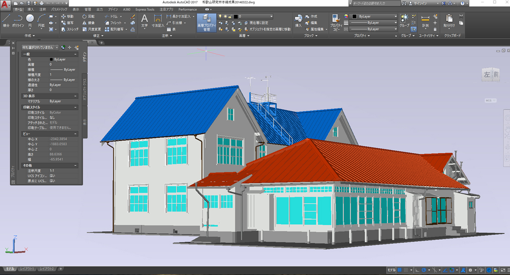Click the keyword search input field

(376, 3)
